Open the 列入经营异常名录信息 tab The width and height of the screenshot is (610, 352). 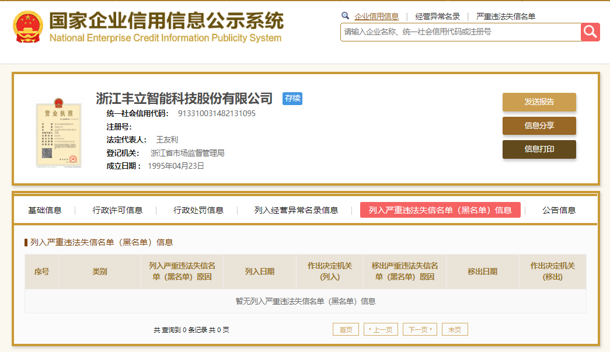(296, 210)
